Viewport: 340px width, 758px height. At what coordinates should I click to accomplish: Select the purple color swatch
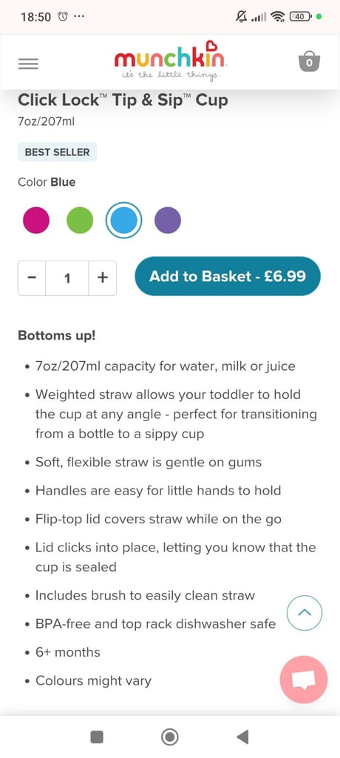click(x=168, y=220)
